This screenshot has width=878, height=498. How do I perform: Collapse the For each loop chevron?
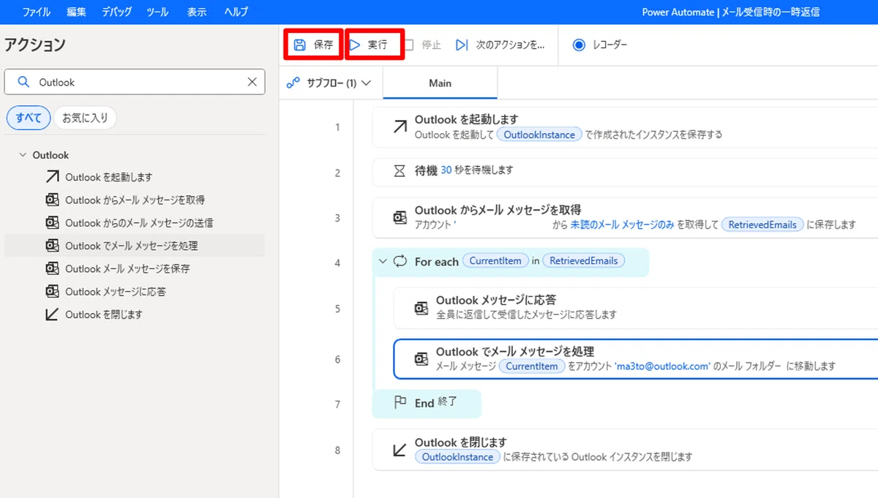pyautogui.click(x=382, y=261)
